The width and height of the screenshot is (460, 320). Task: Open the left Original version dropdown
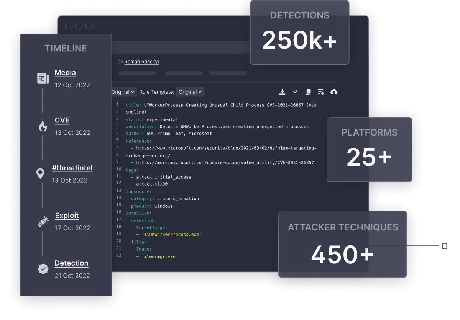(123, 92)
